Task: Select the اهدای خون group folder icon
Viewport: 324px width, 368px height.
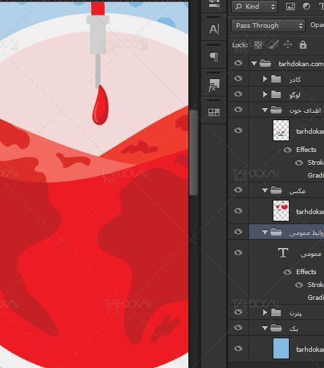Action: click(x=276, y=109)
